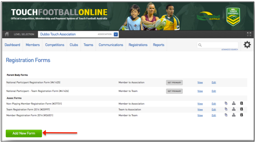Image resolution: width=256 pixels, height=143 pixels.
Task: Open the Competitions menu
Action: point(55,45)
